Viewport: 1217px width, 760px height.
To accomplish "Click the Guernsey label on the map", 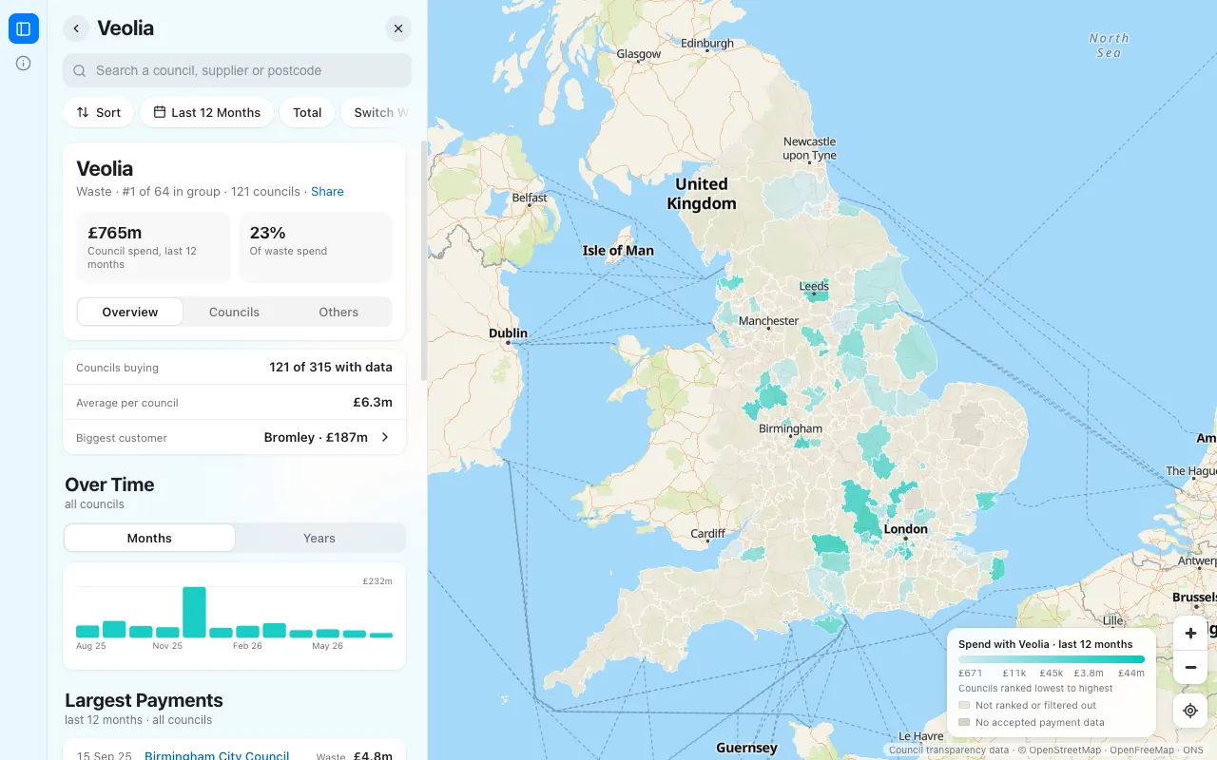I will (747, 748).
